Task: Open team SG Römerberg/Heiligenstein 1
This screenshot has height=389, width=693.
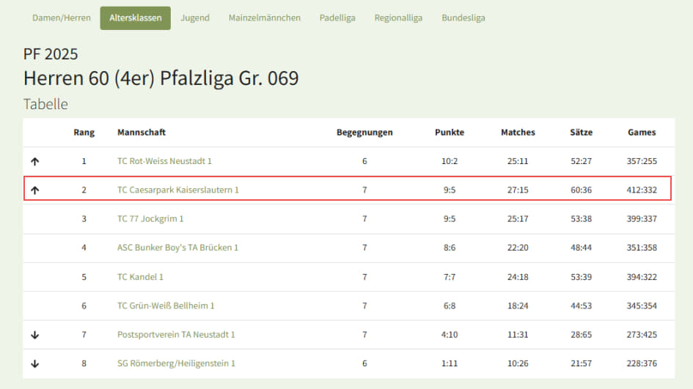Action: click(x=176, y=363)
